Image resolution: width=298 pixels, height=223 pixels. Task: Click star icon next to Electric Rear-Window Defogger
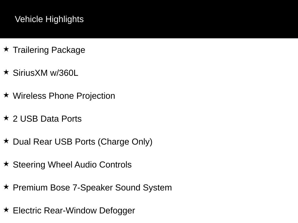(6, 210)
